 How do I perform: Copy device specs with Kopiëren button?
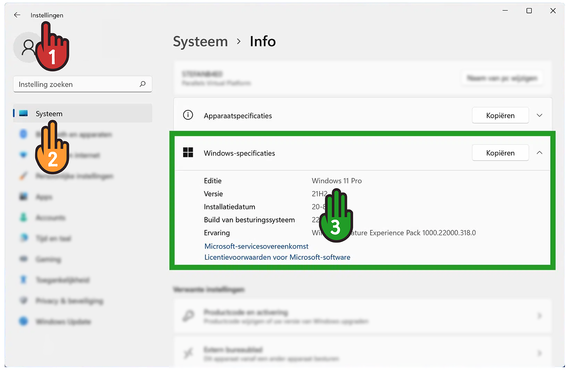click(x=500, y=115)
